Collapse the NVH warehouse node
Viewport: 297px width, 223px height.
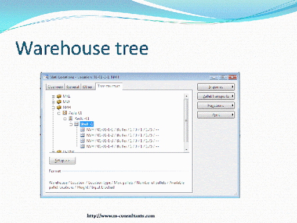point(53,107)
